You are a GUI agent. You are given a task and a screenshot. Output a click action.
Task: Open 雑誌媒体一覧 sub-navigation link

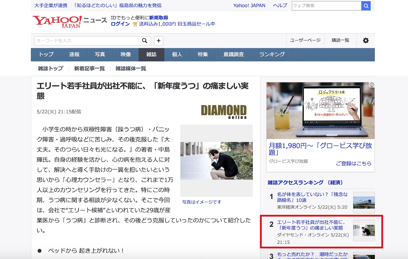pyautogui.click(x=131, y=68)
